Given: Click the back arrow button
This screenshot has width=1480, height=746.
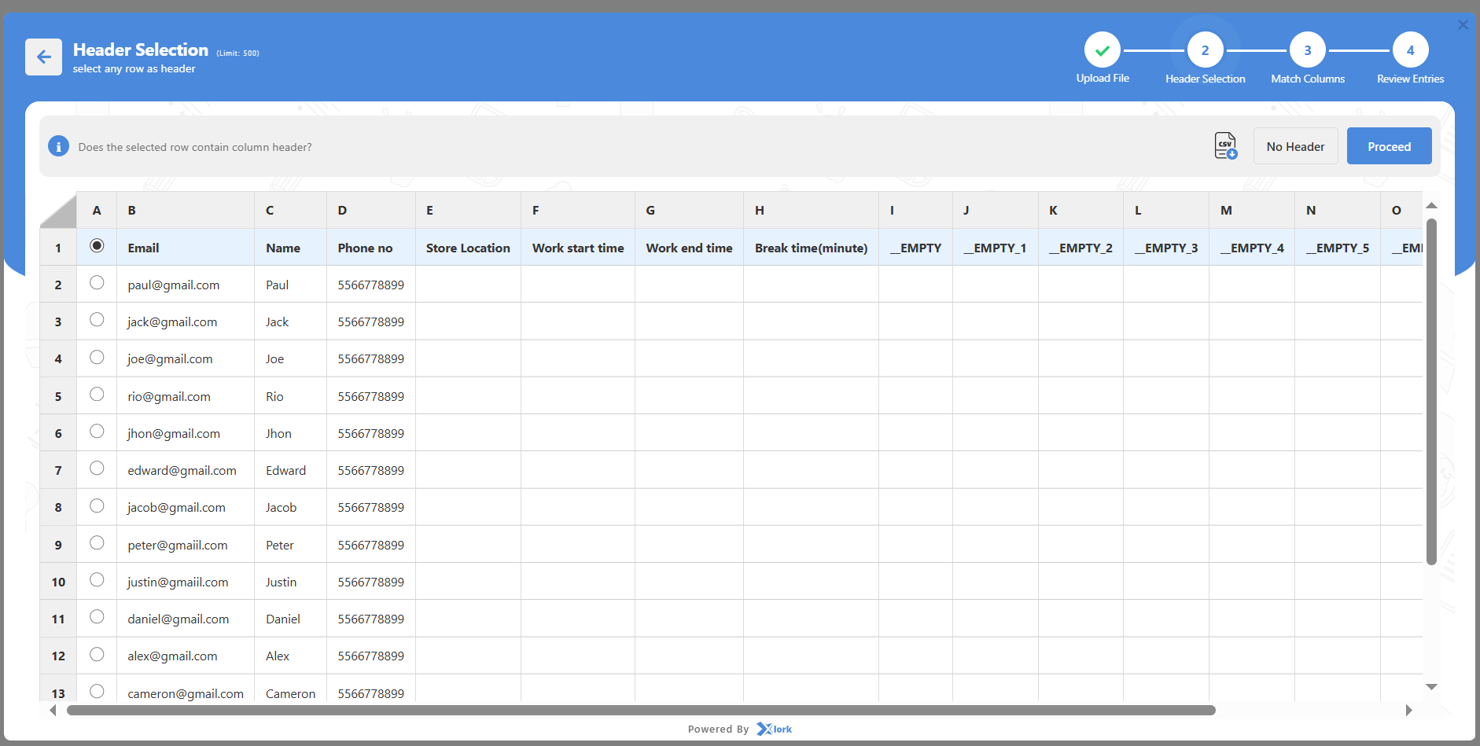Looking at the screenshot, I should 43,57.
